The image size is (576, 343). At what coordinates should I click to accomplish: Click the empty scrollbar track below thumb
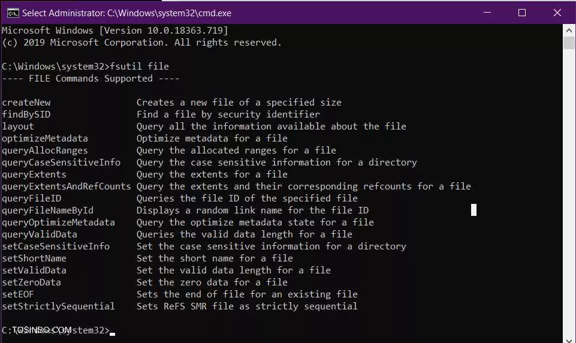[569, 191]
